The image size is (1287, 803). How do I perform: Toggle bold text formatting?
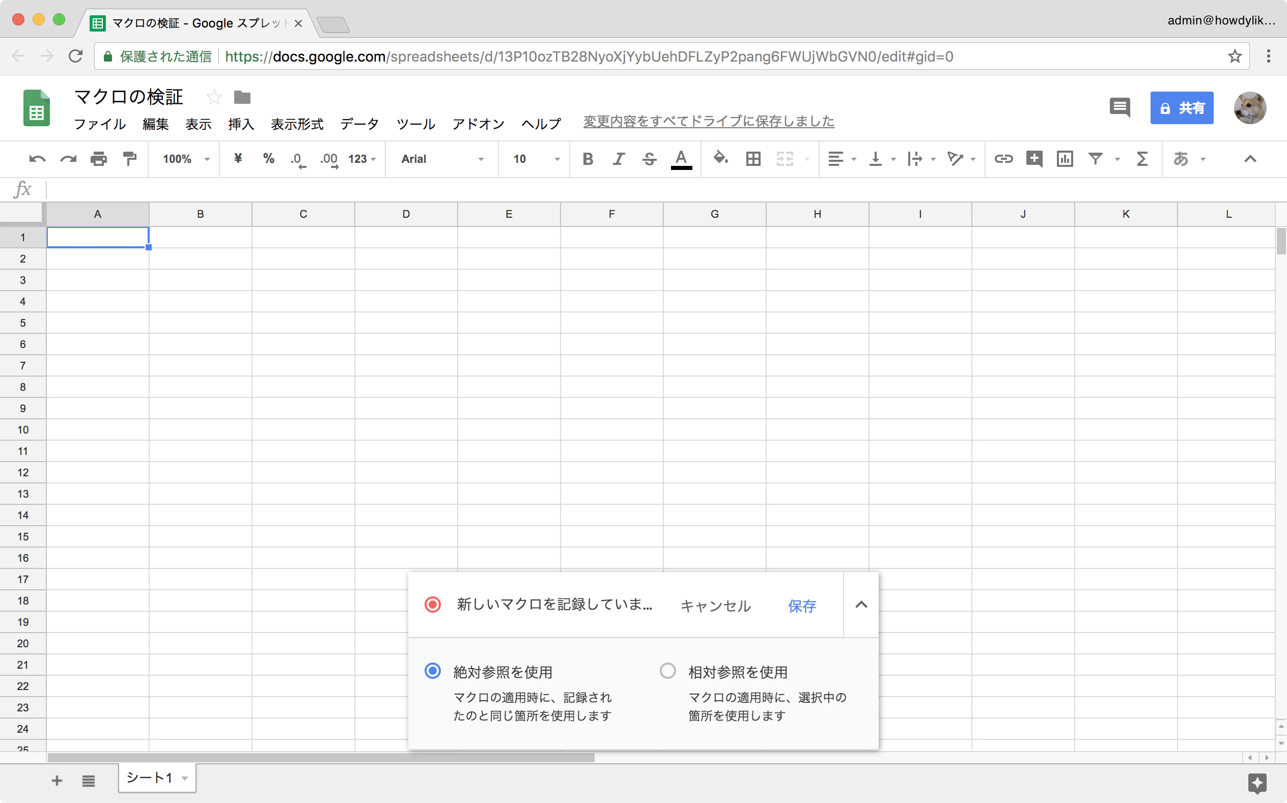click(x=587, y=159)
